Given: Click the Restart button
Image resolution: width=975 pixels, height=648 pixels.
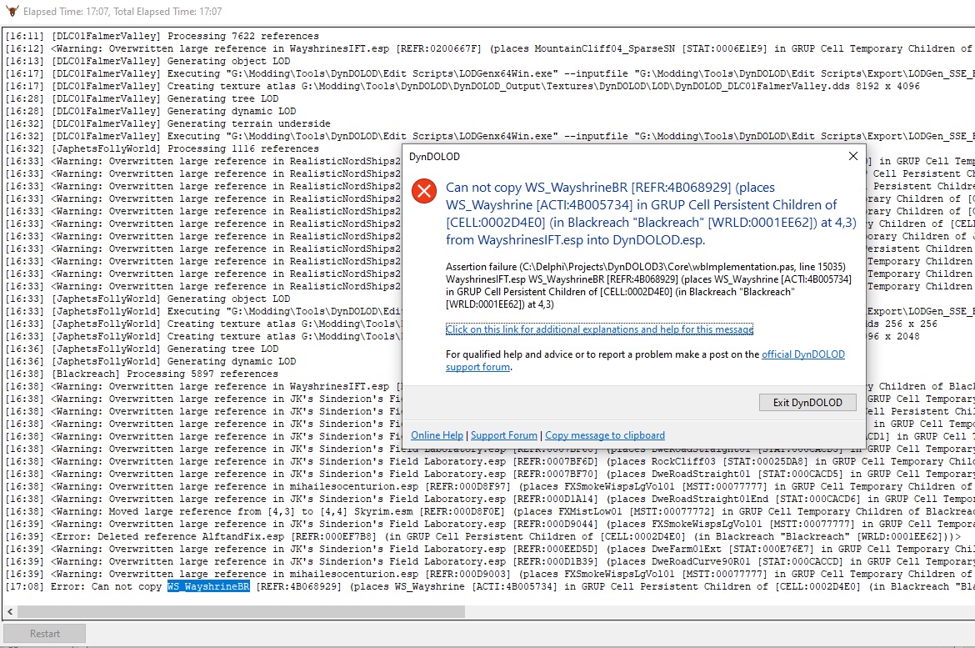Looking at the screenshot, I should tap(45, 634).
